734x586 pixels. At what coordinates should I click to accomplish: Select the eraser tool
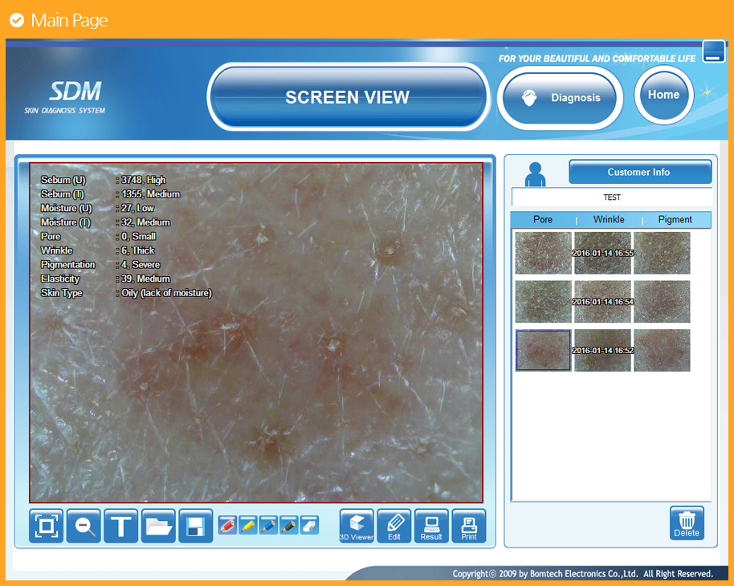[309, 526]
